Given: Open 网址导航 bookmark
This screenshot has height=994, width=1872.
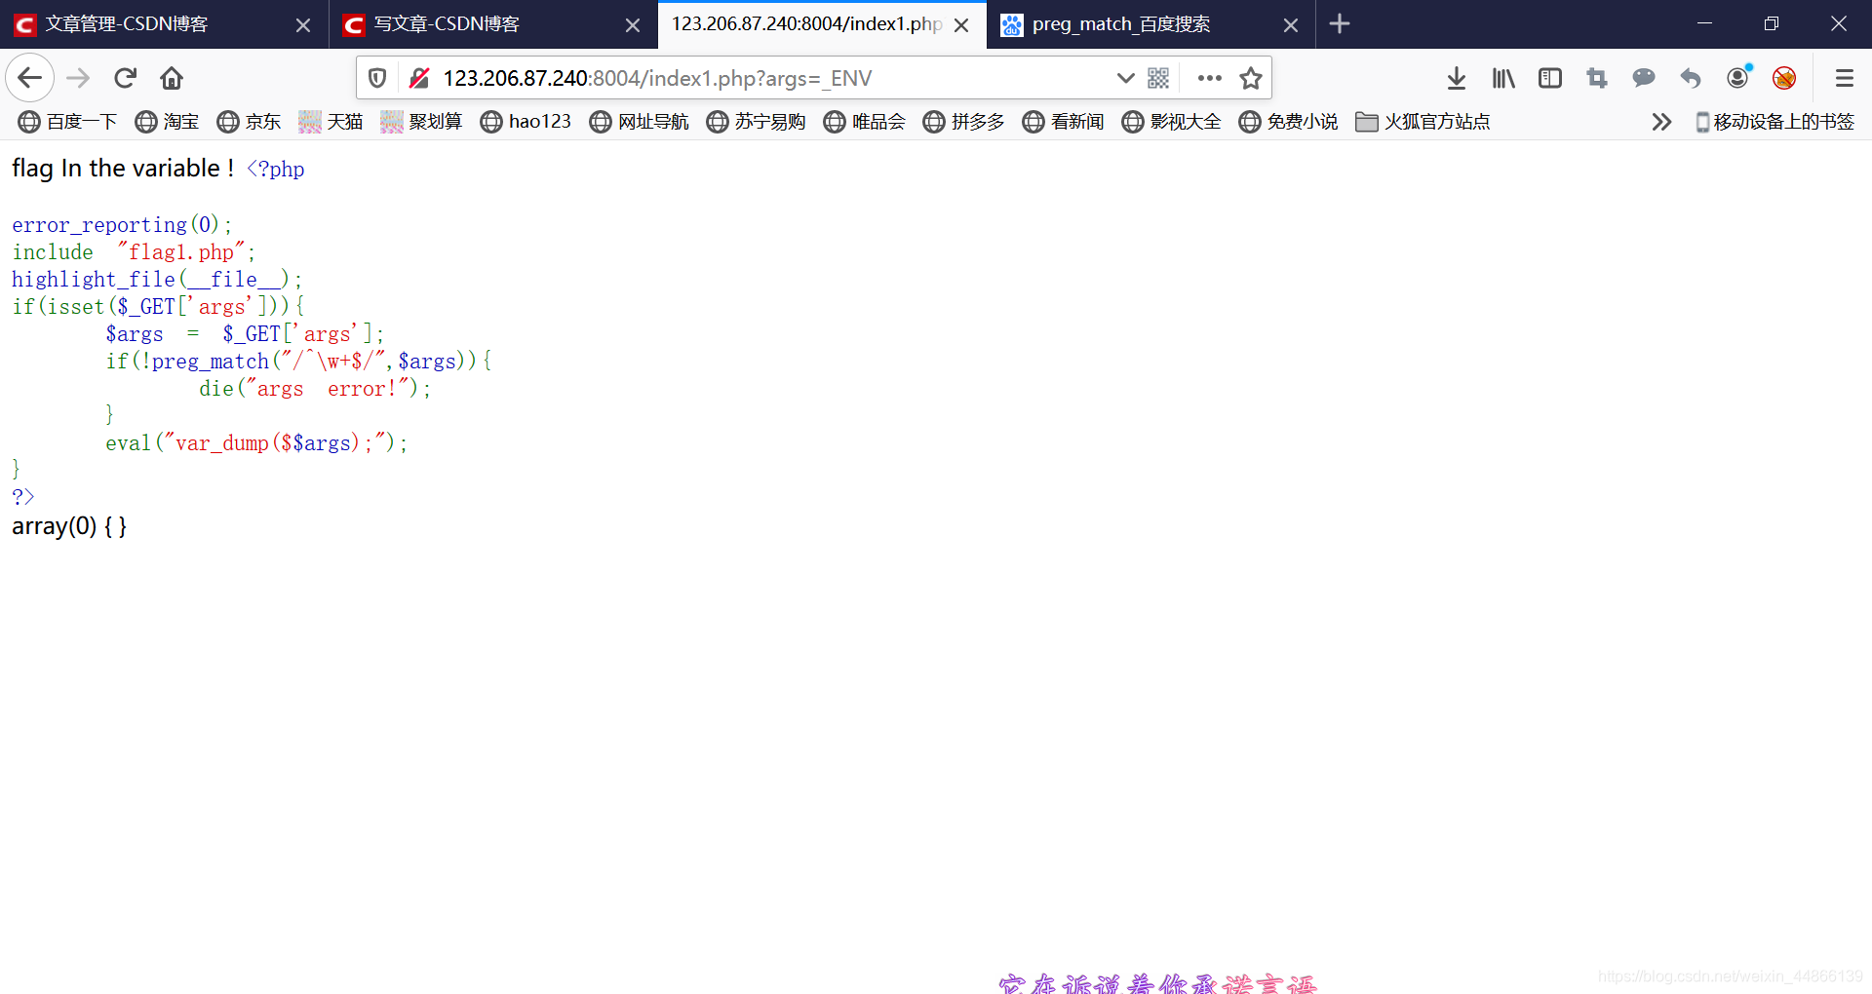Looking at the screenshot, I should point(640,122).
